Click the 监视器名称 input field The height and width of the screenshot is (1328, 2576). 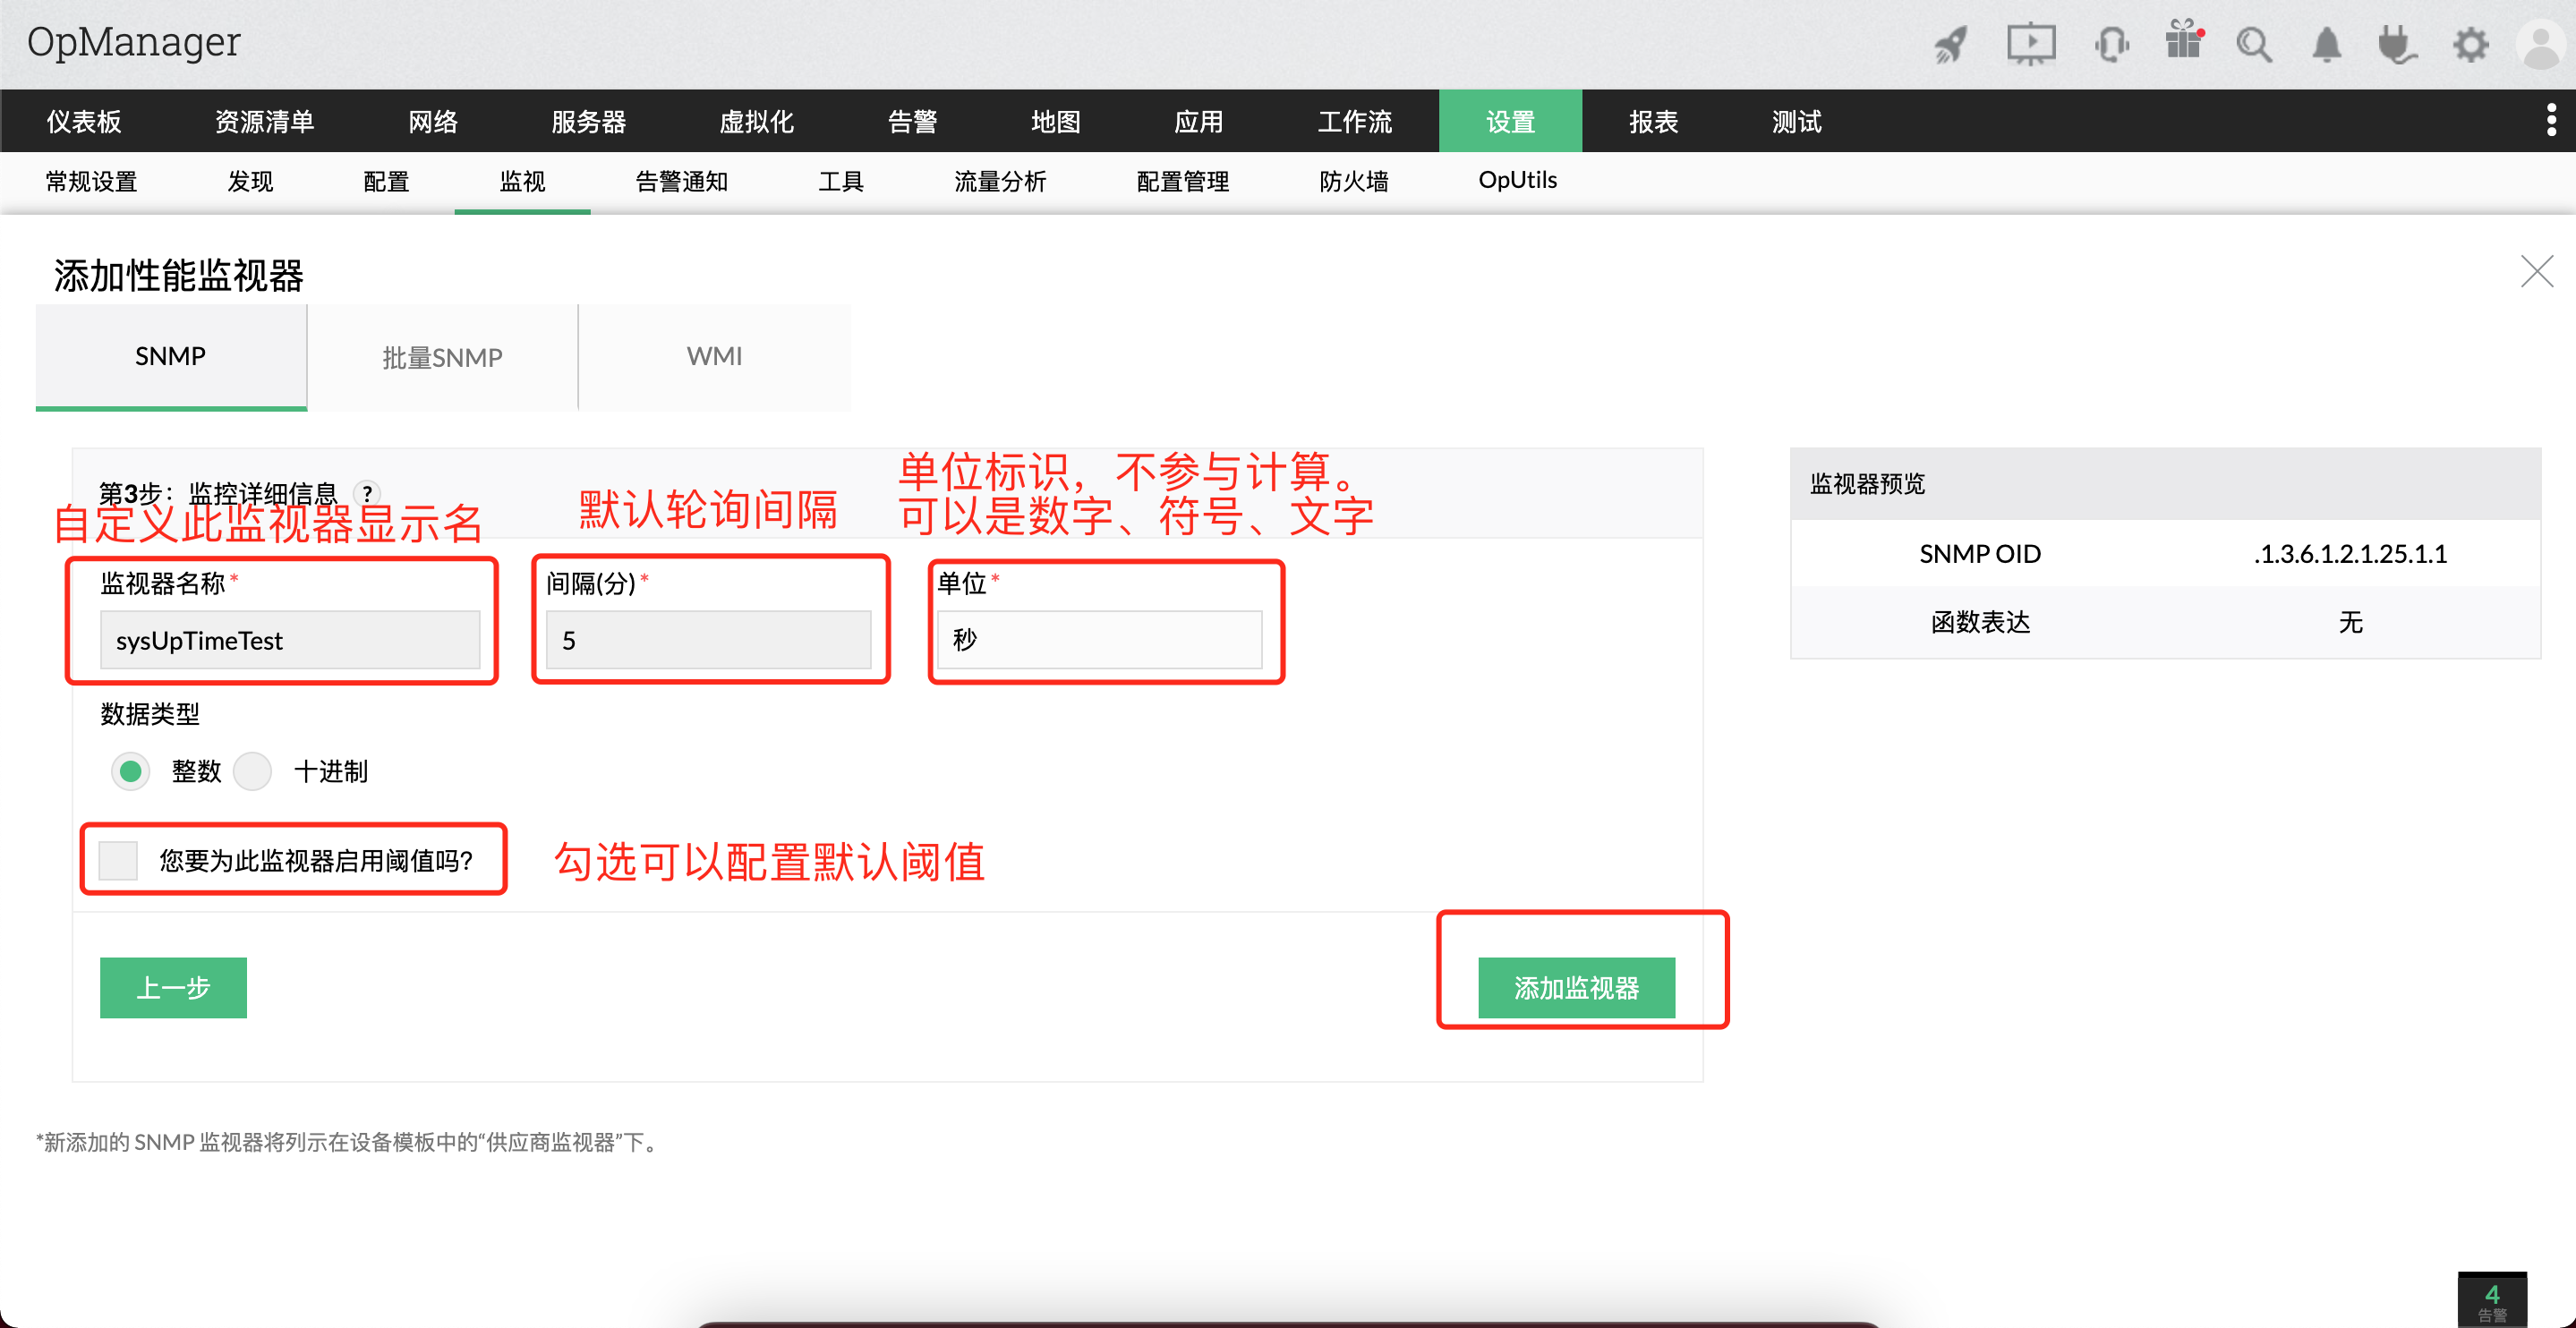[290, 640]
